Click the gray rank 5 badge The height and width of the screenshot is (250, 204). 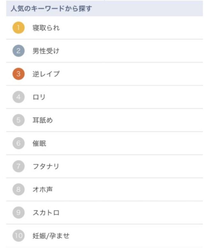(18, 120)
